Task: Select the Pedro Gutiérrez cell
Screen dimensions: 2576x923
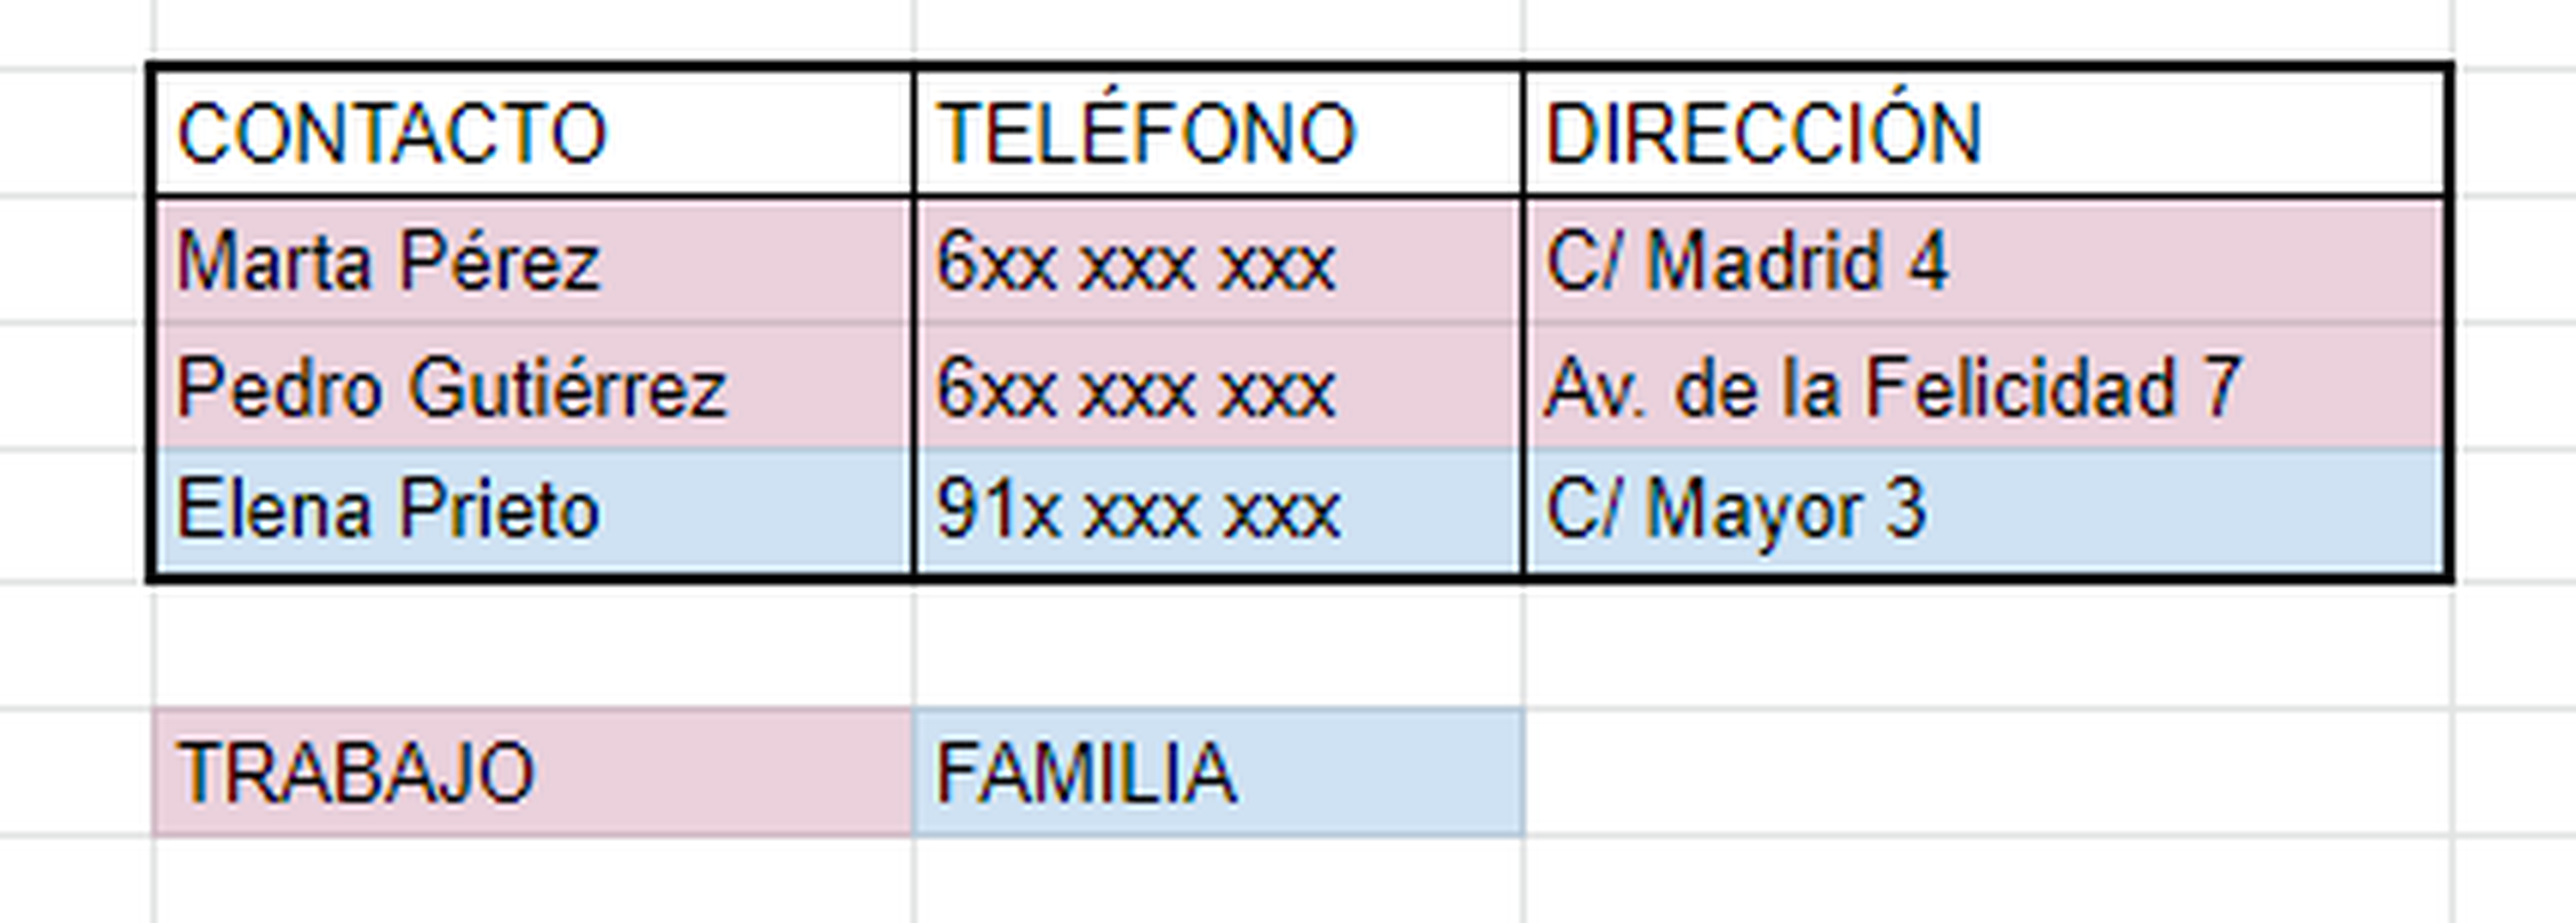Action: coord(532,387)
